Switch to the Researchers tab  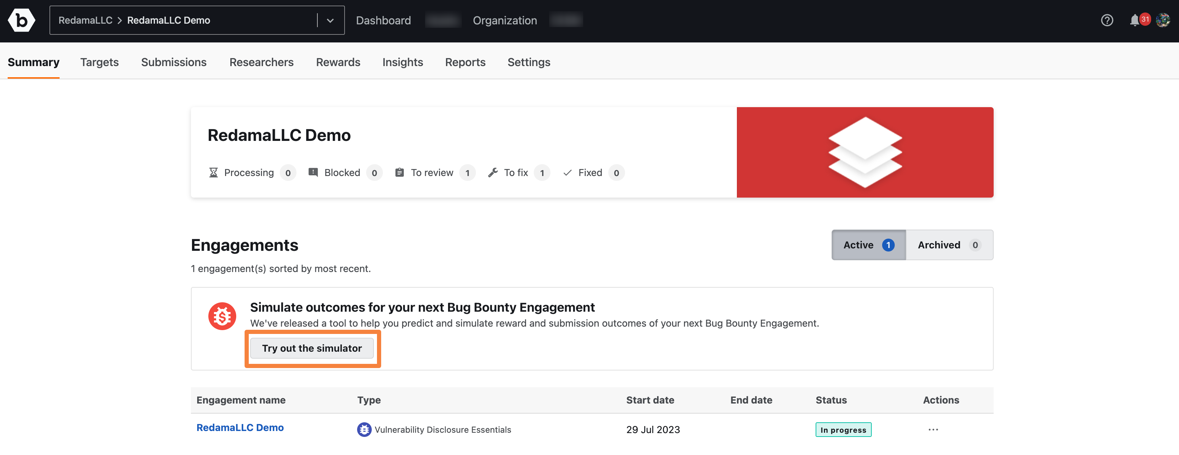(x=261, y=62)
